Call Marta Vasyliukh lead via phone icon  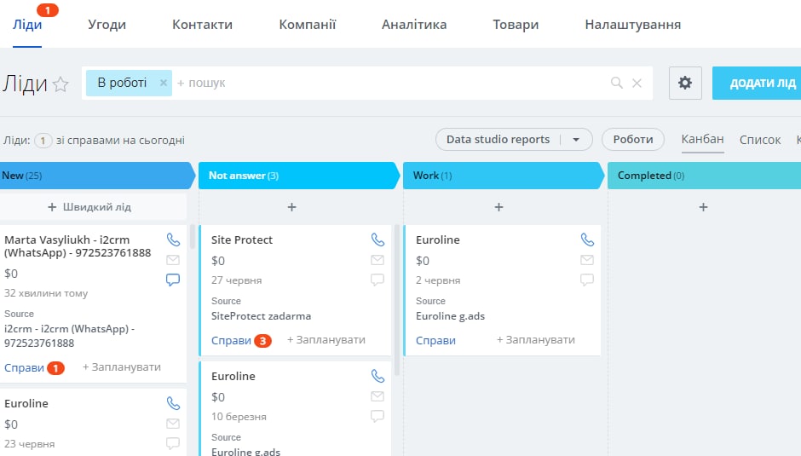click(x=173, y=240)
